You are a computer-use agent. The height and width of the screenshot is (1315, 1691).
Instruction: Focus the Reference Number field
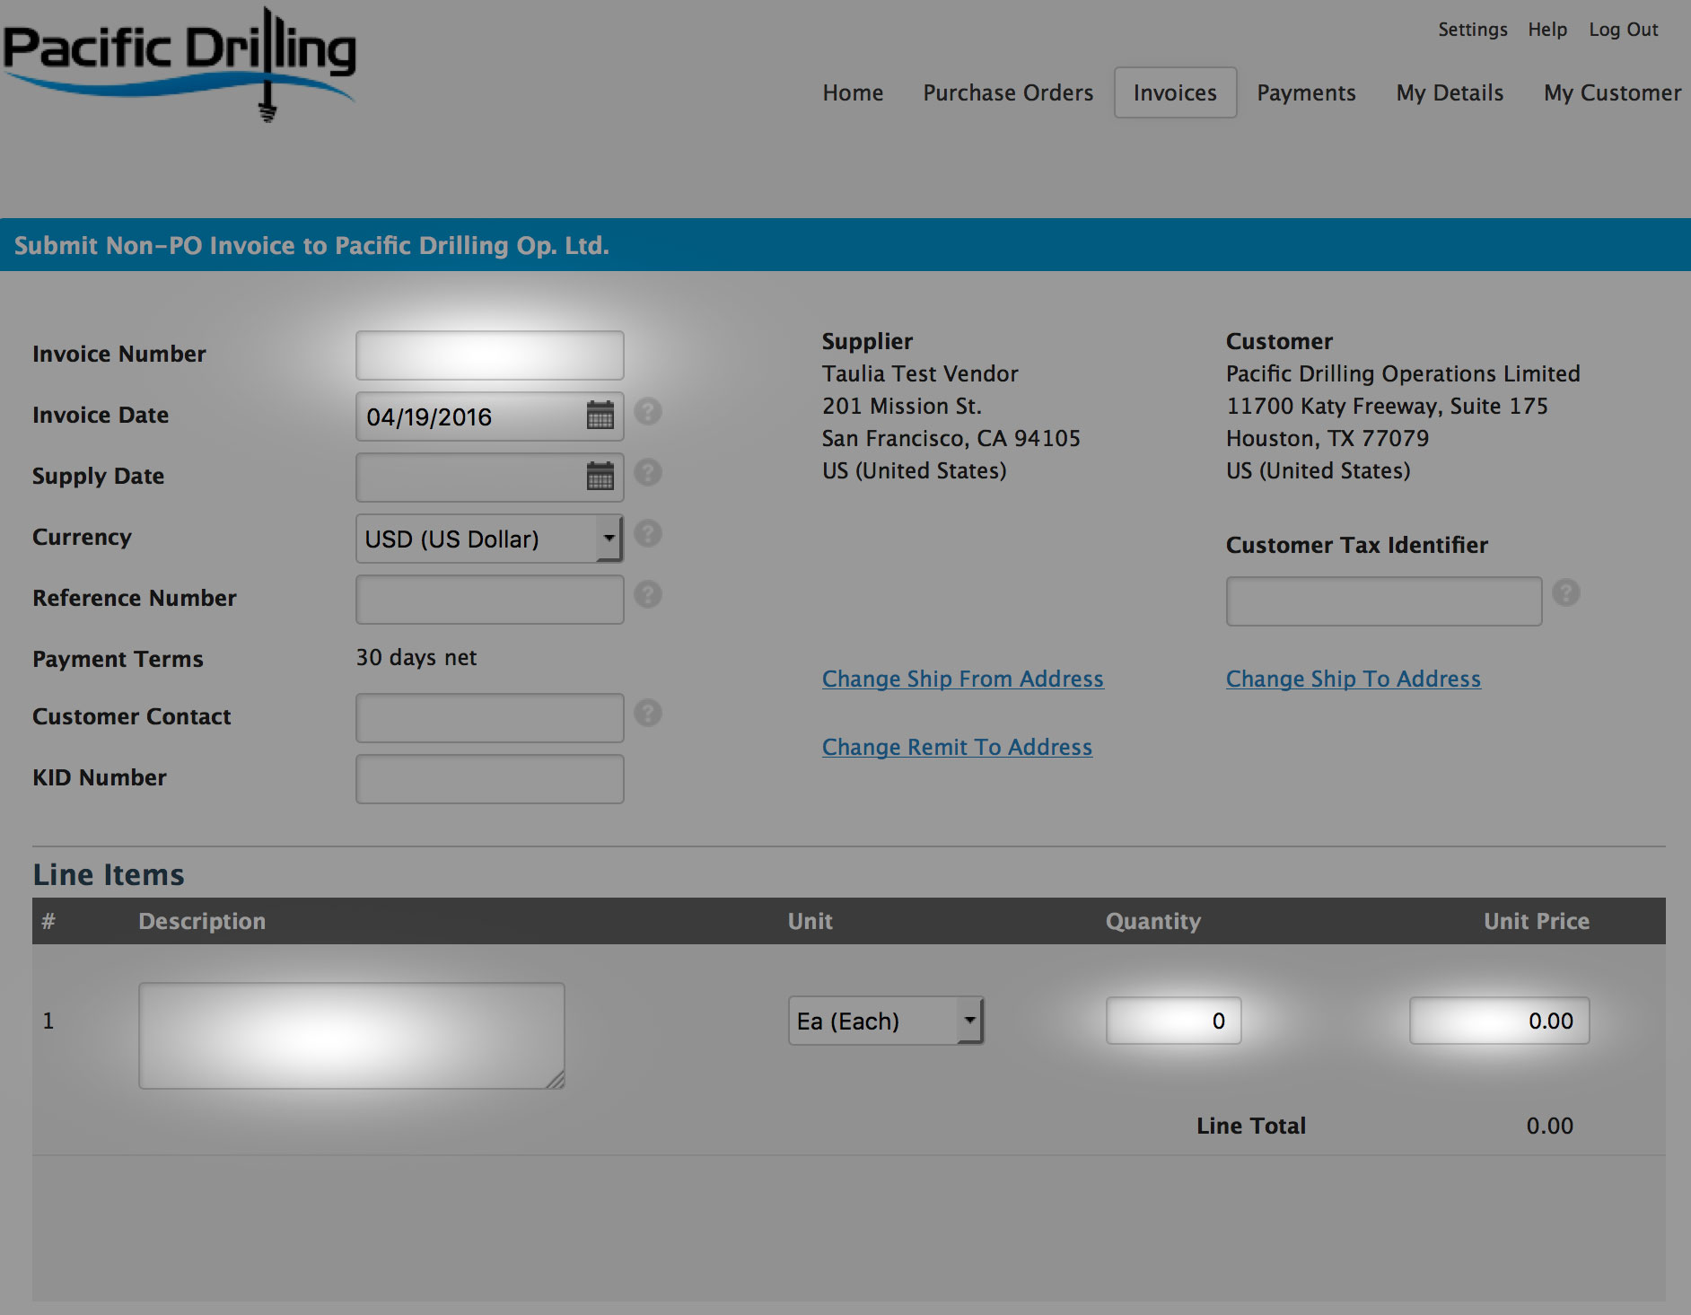(x=489, y=600)
